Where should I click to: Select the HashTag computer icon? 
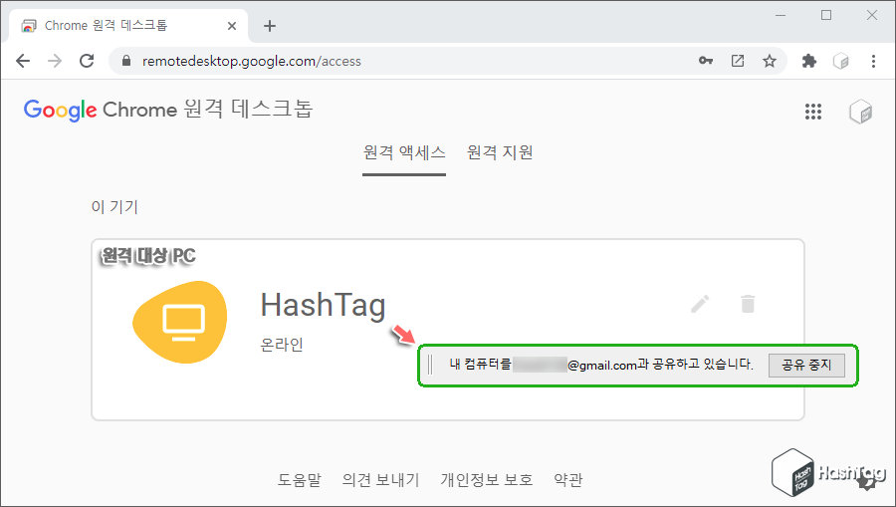[x=180, y=322]
